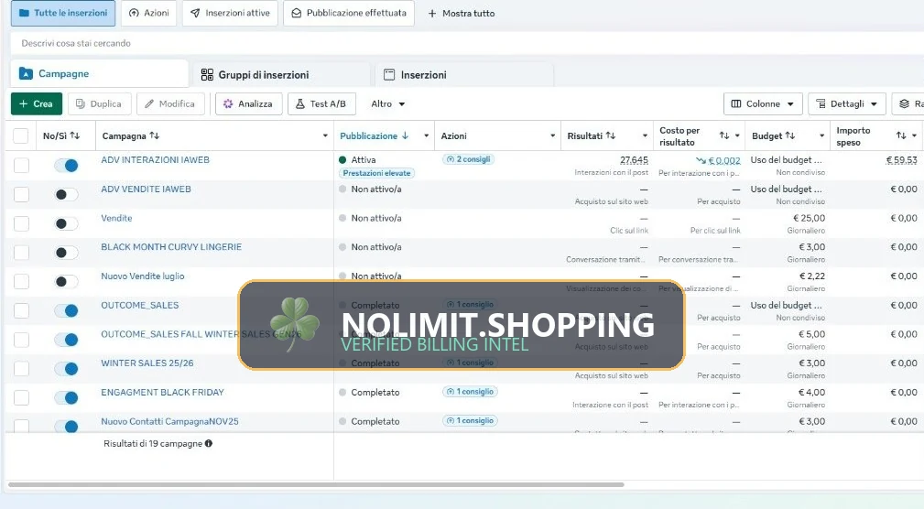Click the Prestazioni elevate badge
The width and height of the screenshot is (924, 509).
pyautogui.click(x=376, y=173)
